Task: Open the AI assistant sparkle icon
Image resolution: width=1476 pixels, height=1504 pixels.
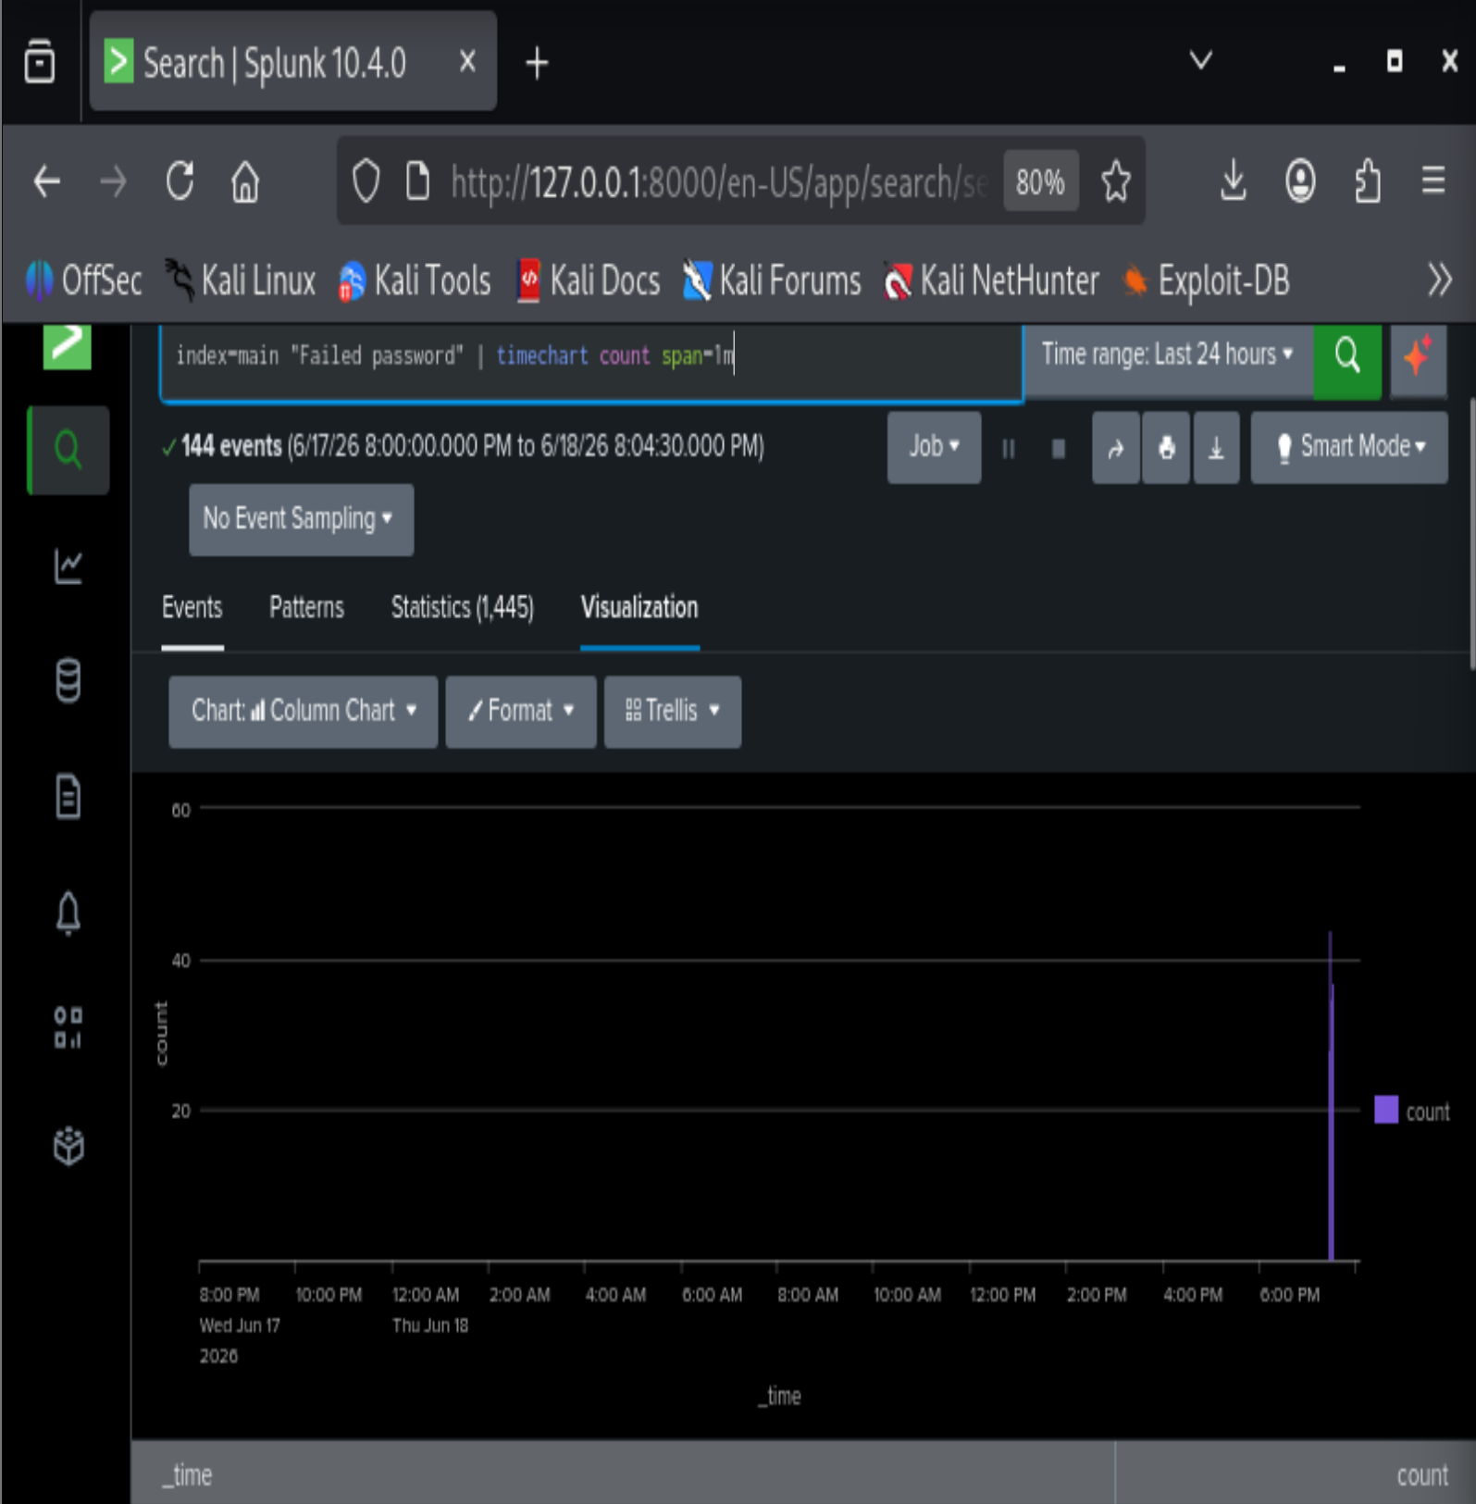Action: [x=1419, y=357]
